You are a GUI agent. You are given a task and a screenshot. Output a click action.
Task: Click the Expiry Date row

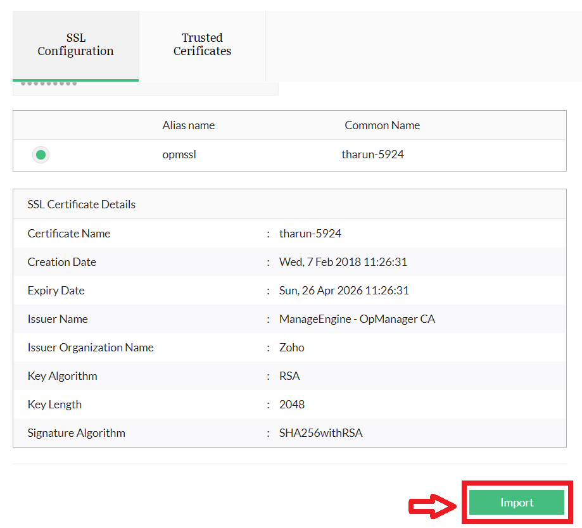click(56, 290)
